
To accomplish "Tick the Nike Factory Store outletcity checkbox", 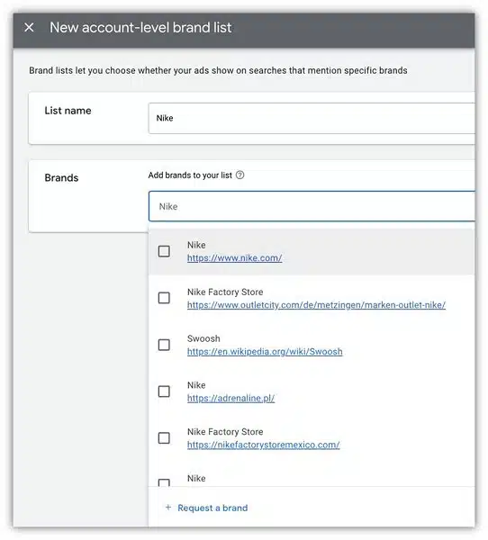I will 164,298.
